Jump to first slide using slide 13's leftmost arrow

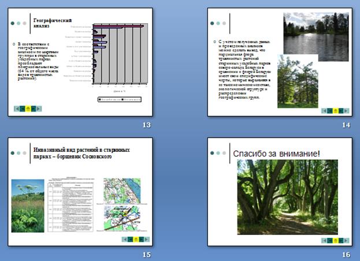[16, 108]
